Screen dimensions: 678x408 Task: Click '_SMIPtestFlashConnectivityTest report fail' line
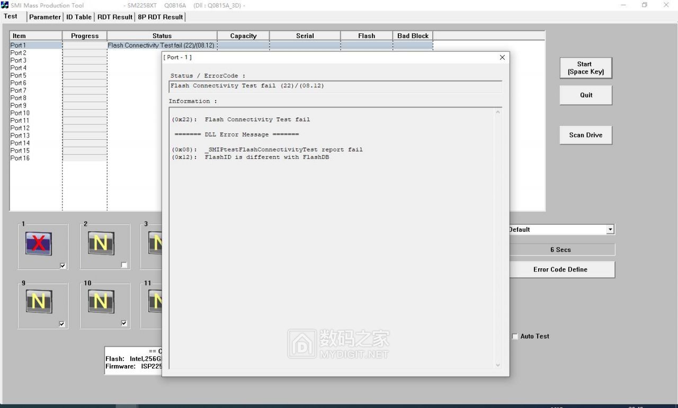(x=283, y=150)
